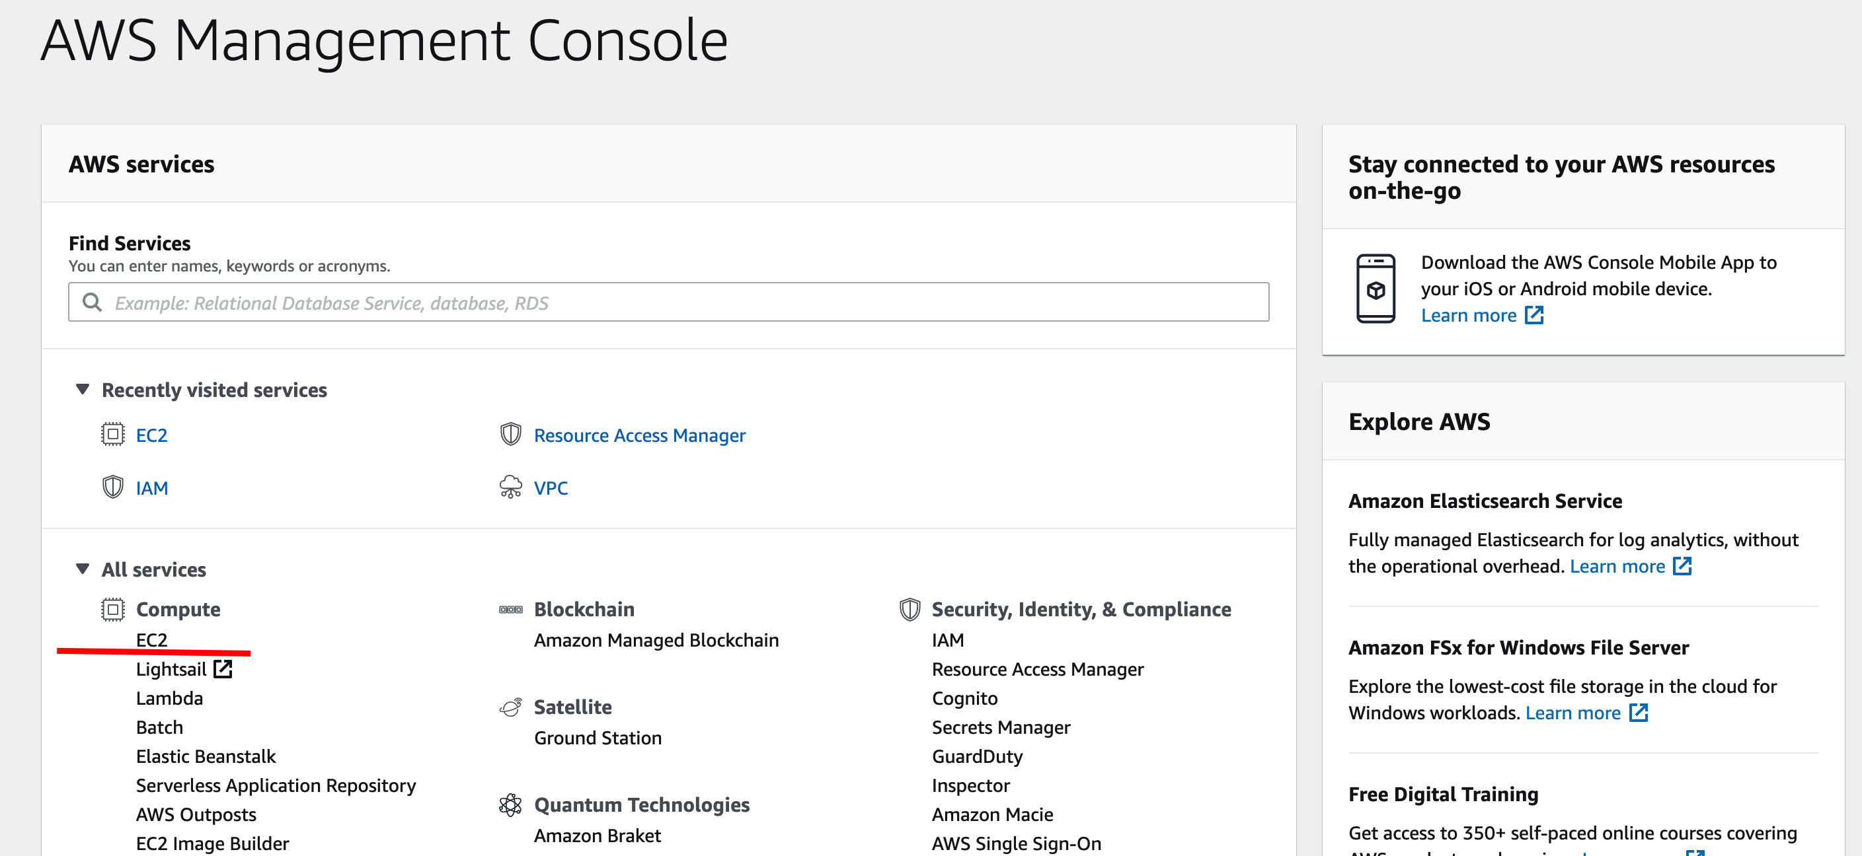Click the Blockchain category heading

coord(584,609)
